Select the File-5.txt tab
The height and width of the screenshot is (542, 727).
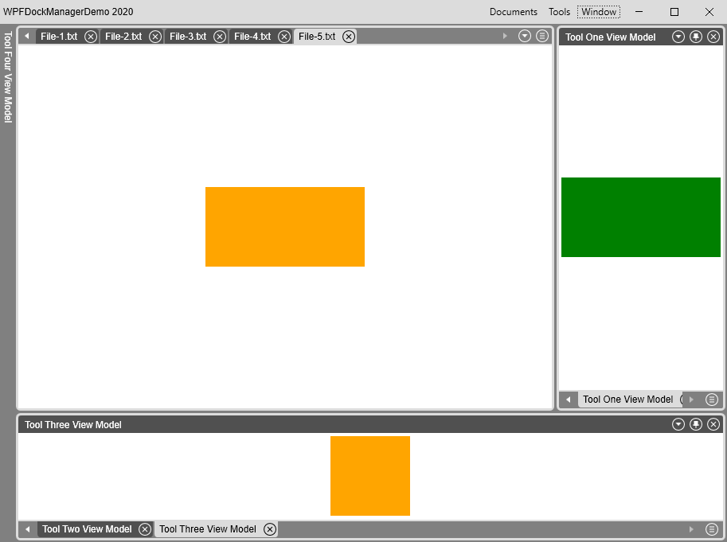coord(317,37)
